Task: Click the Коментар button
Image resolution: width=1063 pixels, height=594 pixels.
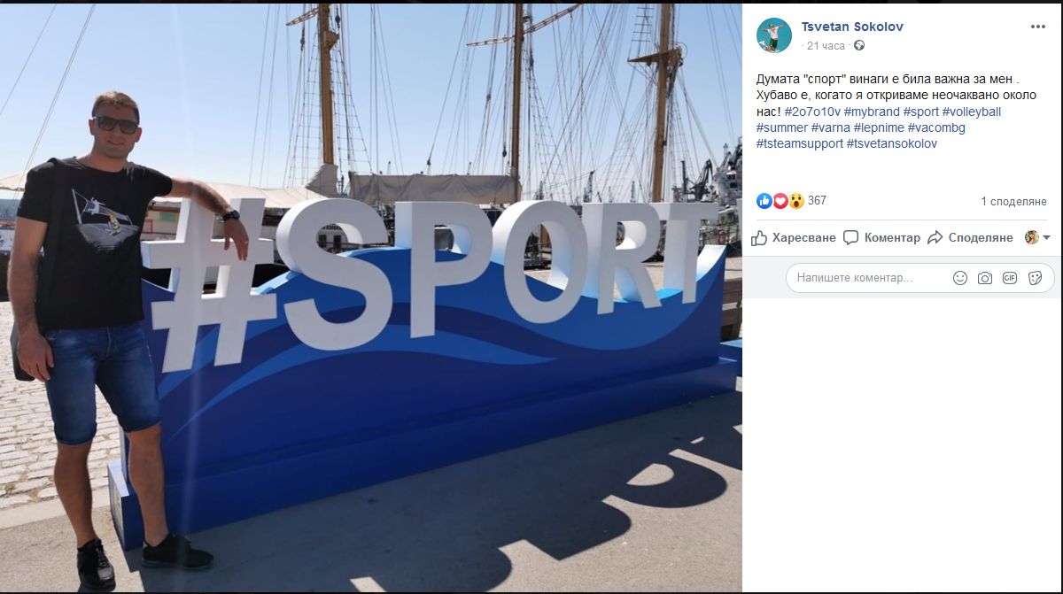Action: coord(881,237)
